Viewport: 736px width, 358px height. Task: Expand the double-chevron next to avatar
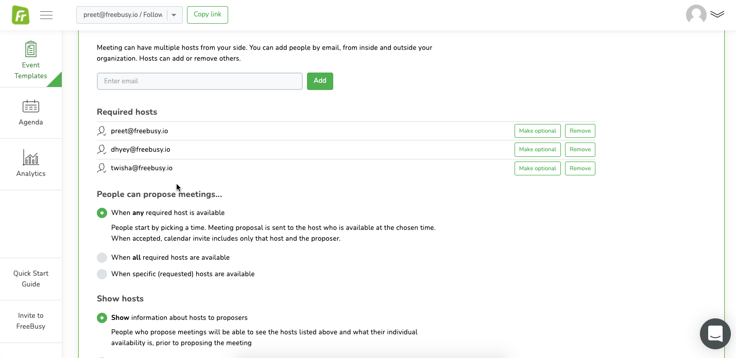[717, 14]
